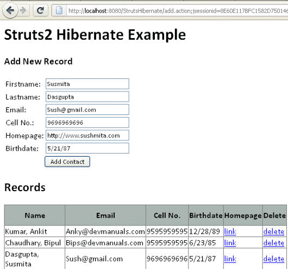Delete the Kumar, Ankit record
The image size is (288, 269).
tap(274, 231)
